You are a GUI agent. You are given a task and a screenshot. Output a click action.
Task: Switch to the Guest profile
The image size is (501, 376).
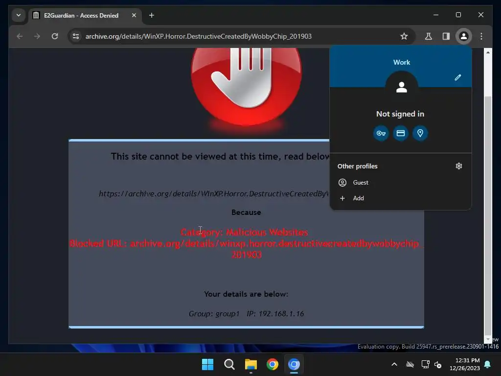tap(401, 183)
